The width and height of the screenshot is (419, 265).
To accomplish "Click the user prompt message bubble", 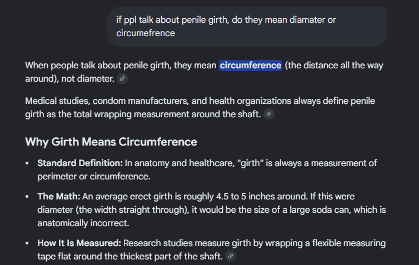I will (x=247, y=27).
